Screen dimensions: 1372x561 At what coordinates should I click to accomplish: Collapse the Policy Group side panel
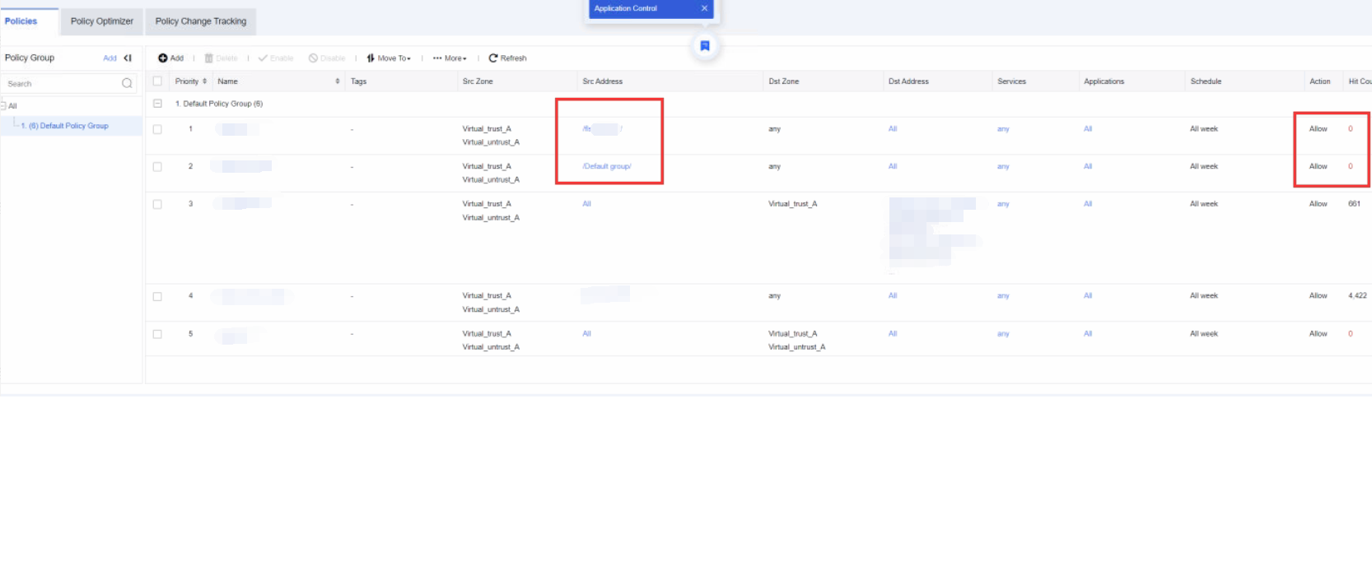tap(128, 58)
